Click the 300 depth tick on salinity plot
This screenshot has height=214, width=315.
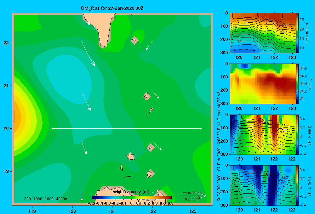pyautogui.click(x=224, y=104)
